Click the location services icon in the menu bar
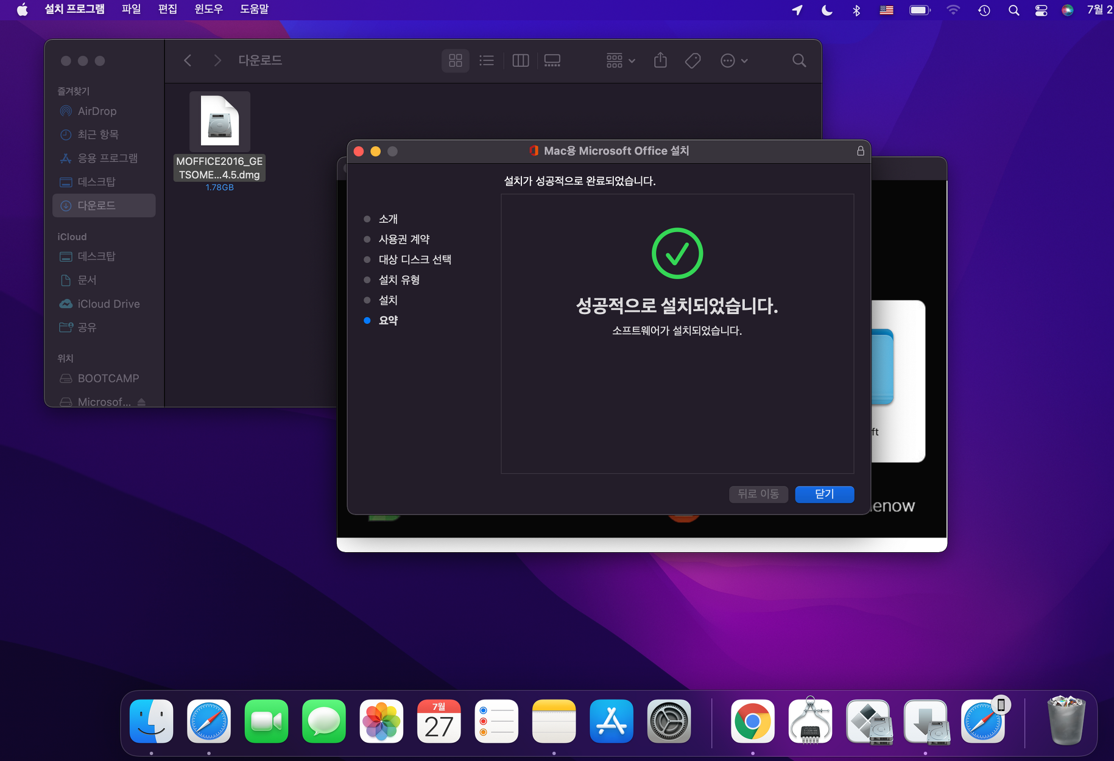The height and width of the screenshot is (761, 1114). (797, 10)
